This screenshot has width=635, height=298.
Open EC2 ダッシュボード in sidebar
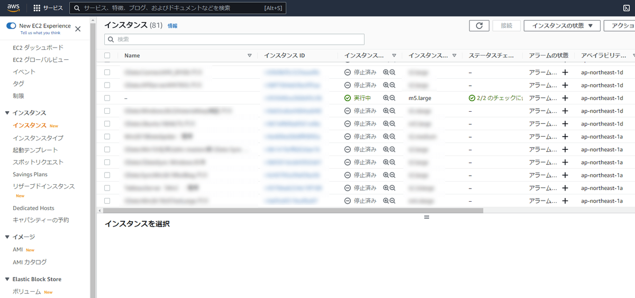point(38,48)
